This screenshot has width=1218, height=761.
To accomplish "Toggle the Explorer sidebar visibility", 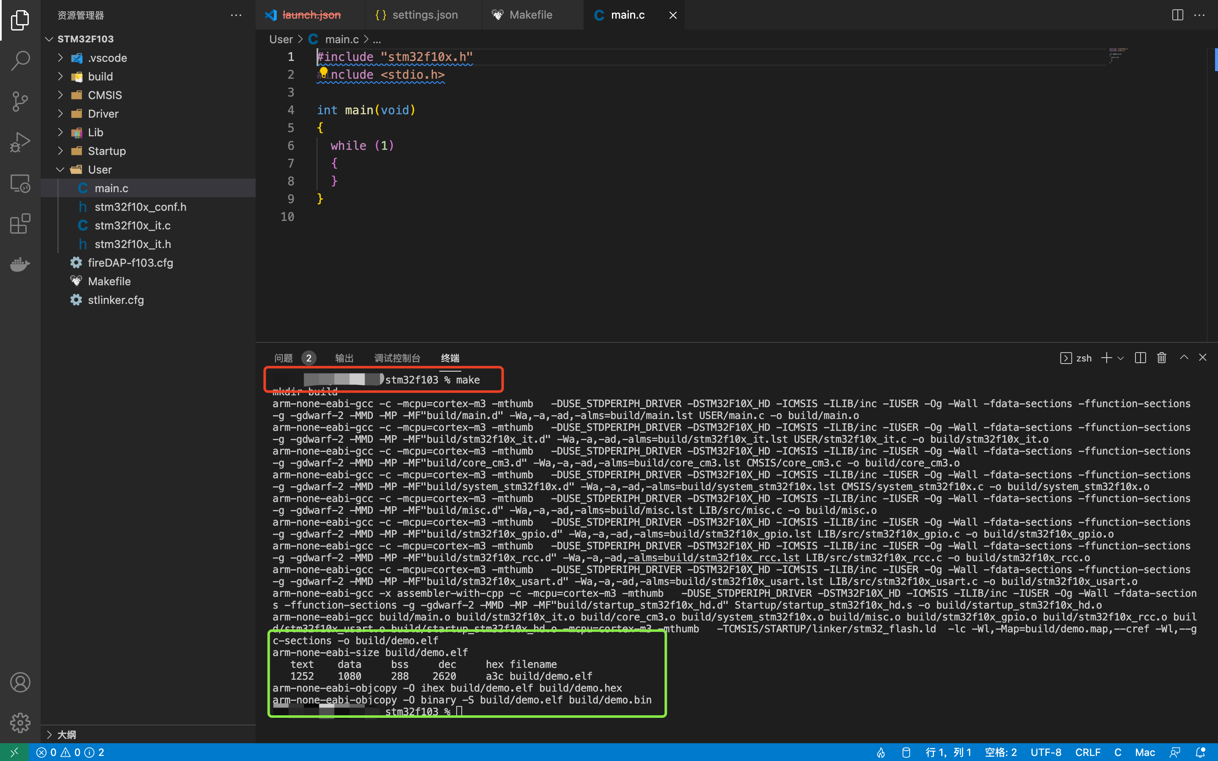I will click(20, 20).
